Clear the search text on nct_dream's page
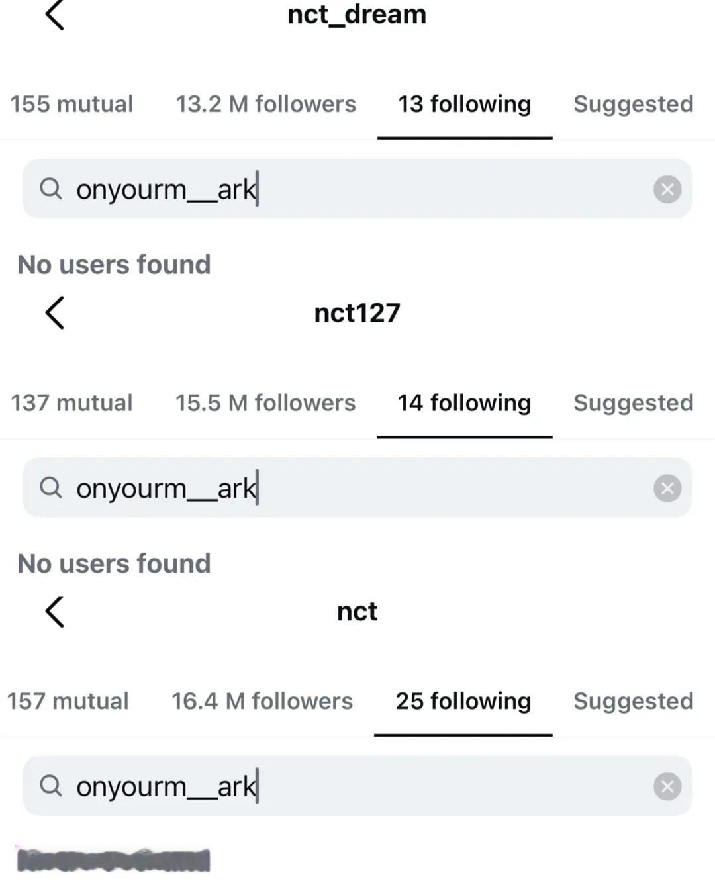715x889 pixels. (667, 189)
